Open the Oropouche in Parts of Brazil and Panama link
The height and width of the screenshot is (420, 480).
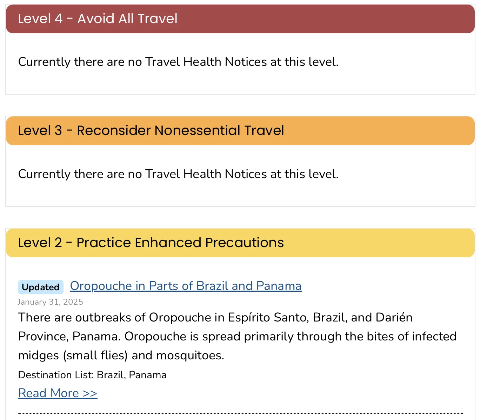click(186, 286)
